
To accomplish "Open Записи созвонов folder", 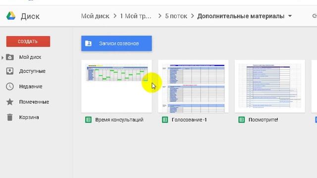I will coord(116,44).
